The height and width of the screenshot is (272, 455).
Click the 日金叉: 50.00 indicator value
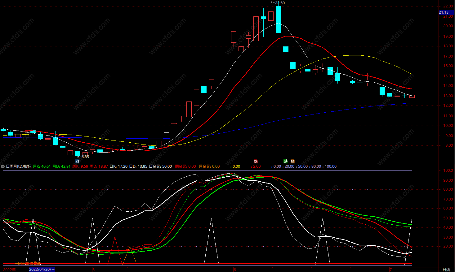160,166
